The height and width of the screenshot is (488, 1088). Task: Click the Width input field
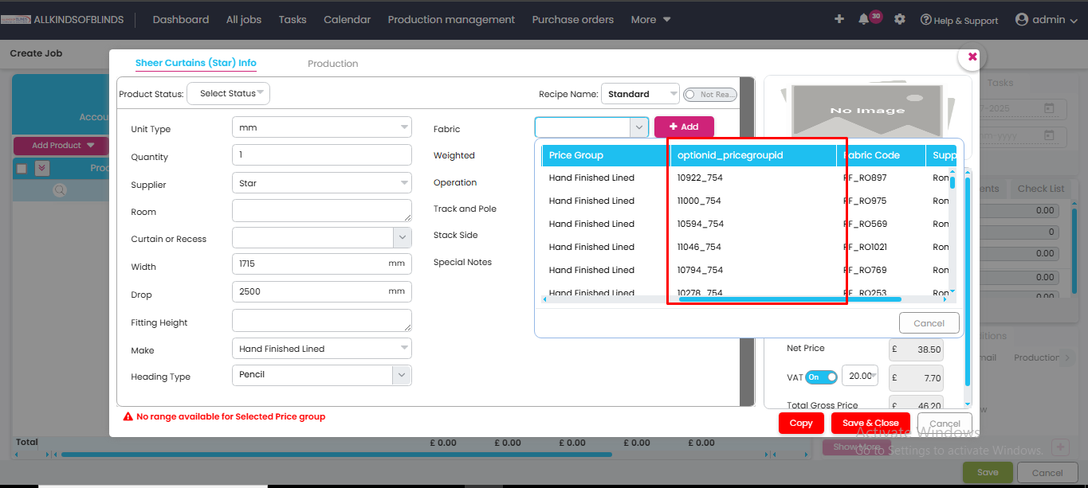(311, 264)
